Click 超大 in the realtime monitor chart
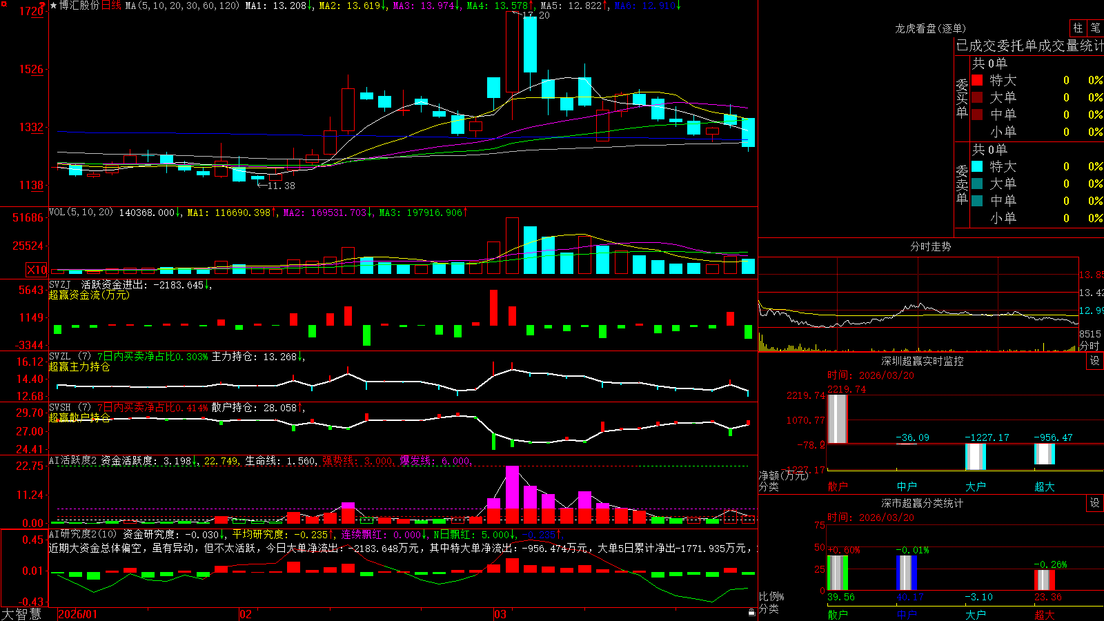The height and width of the screenshot is (621, 1104). point(1045,486)
